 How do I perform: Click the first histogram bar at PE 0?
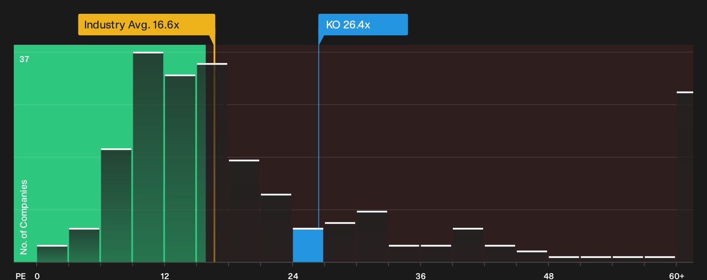(52, 254)
